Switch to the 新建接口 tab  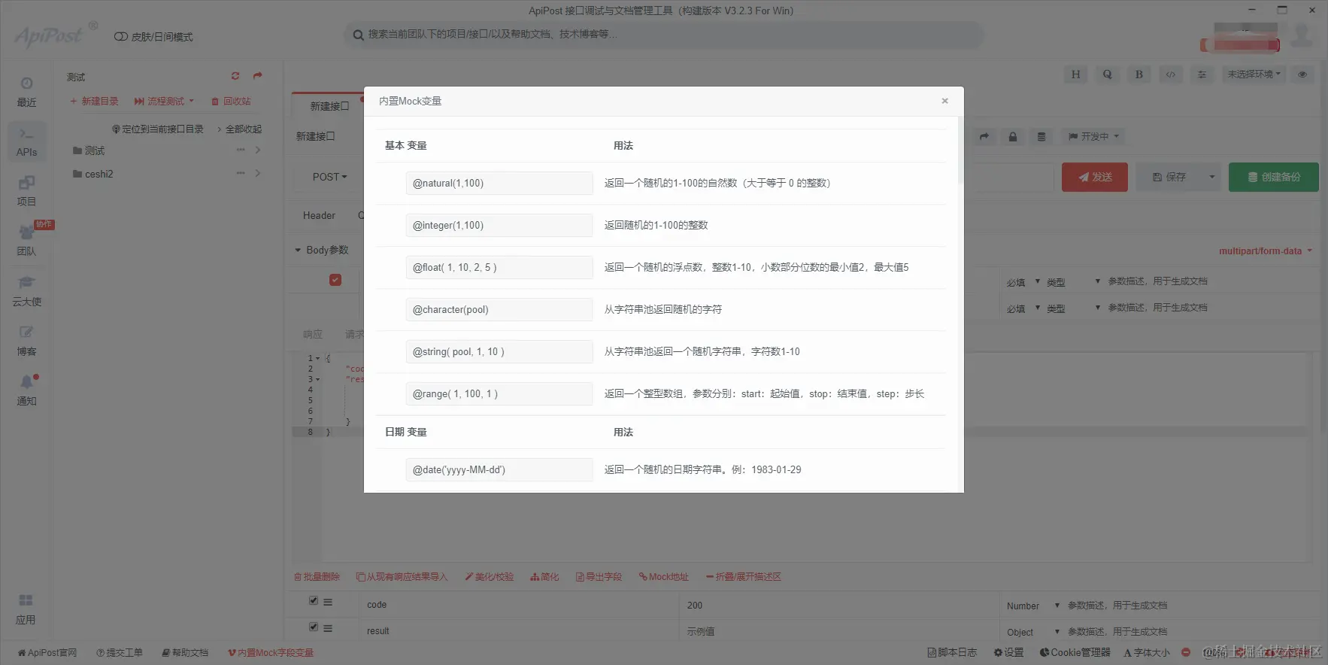click(x=329, y=106)
